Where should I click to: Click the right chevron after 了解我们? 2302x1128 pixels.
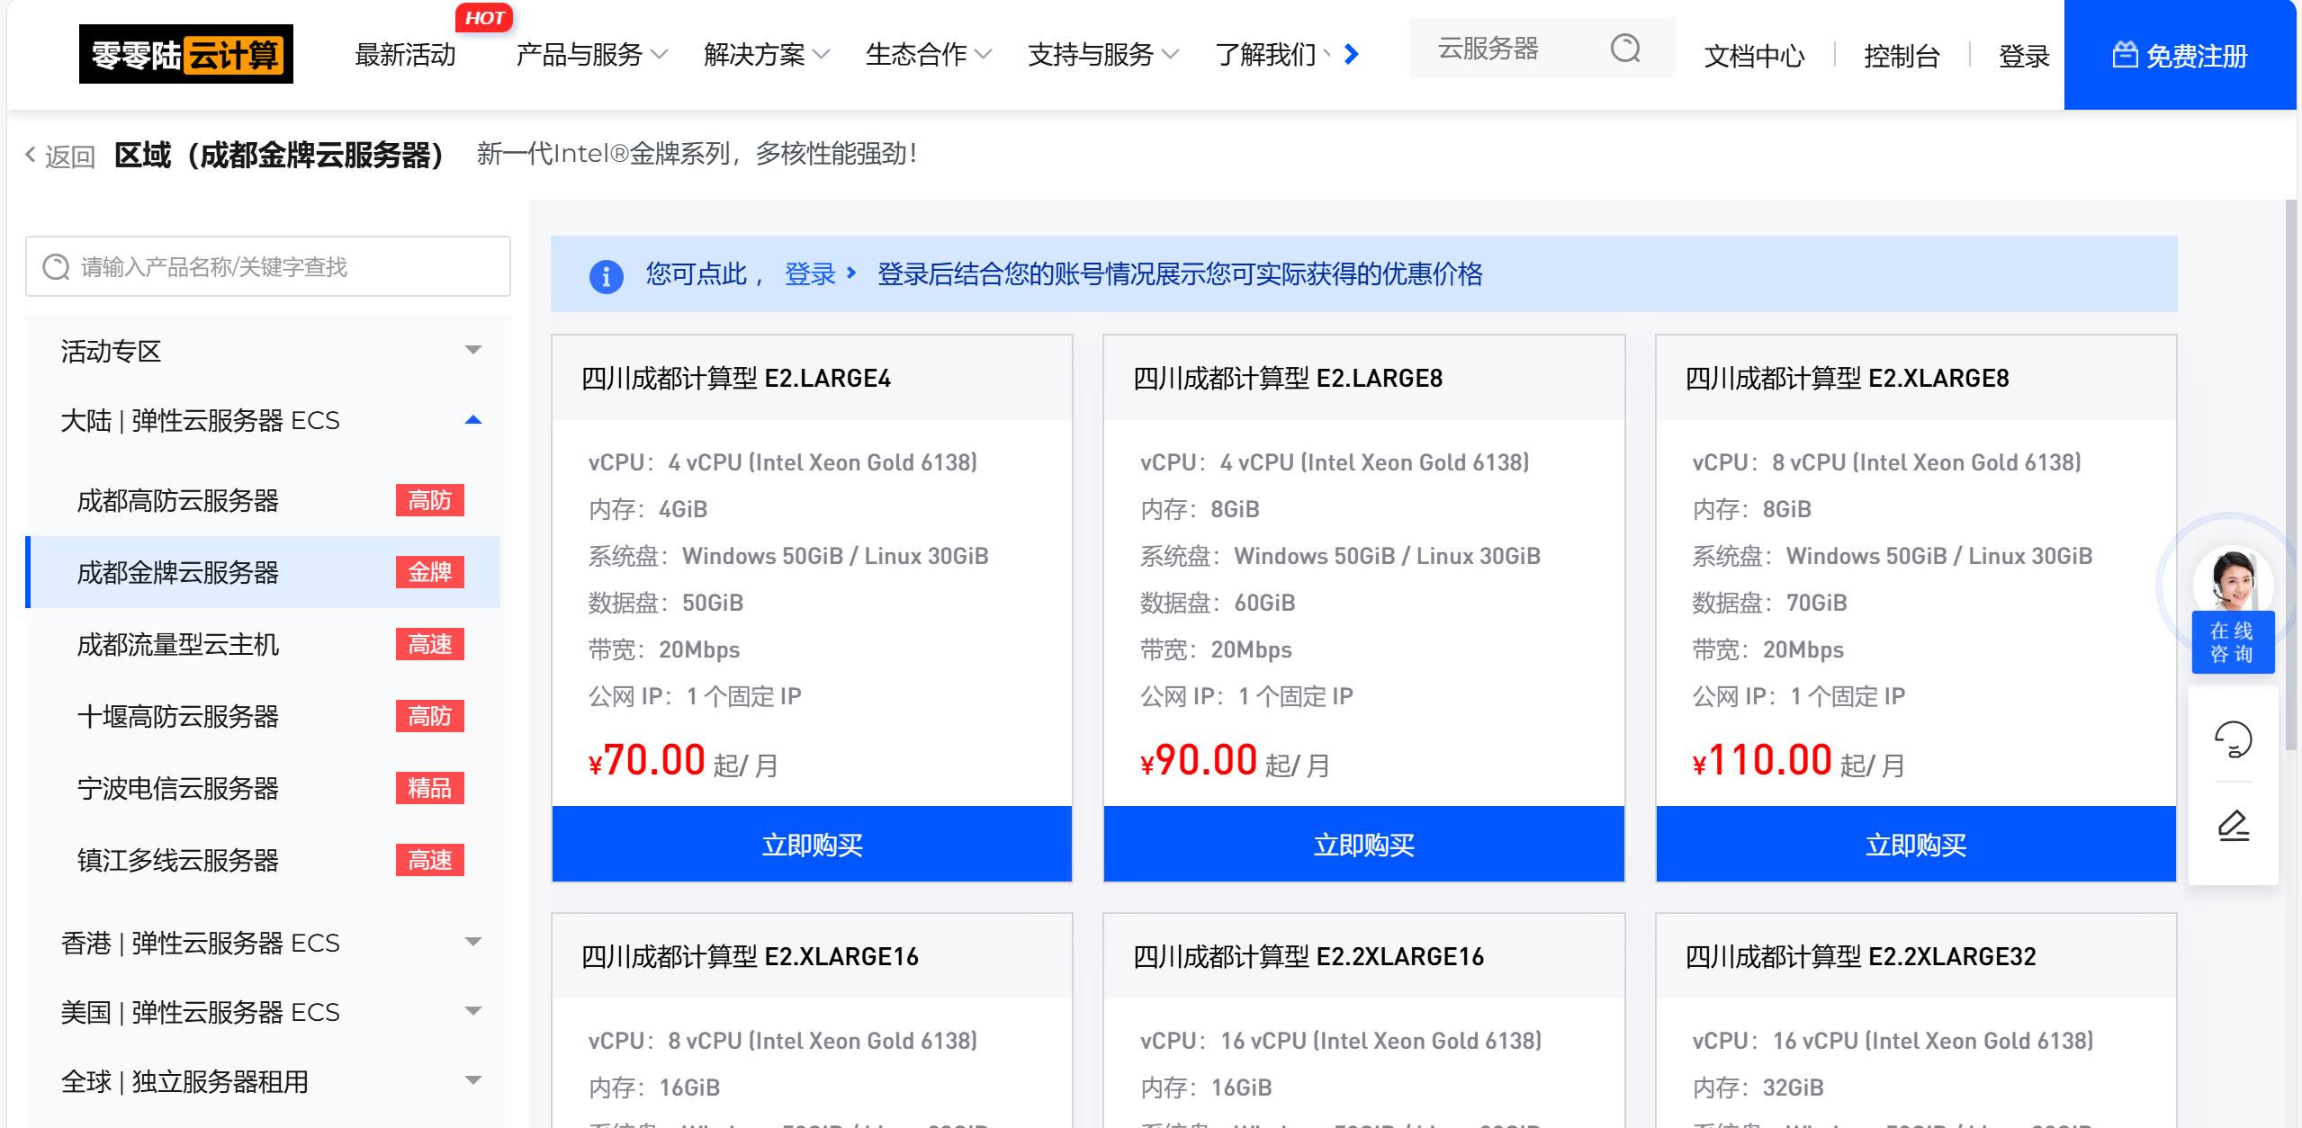tap(1351, 55)
